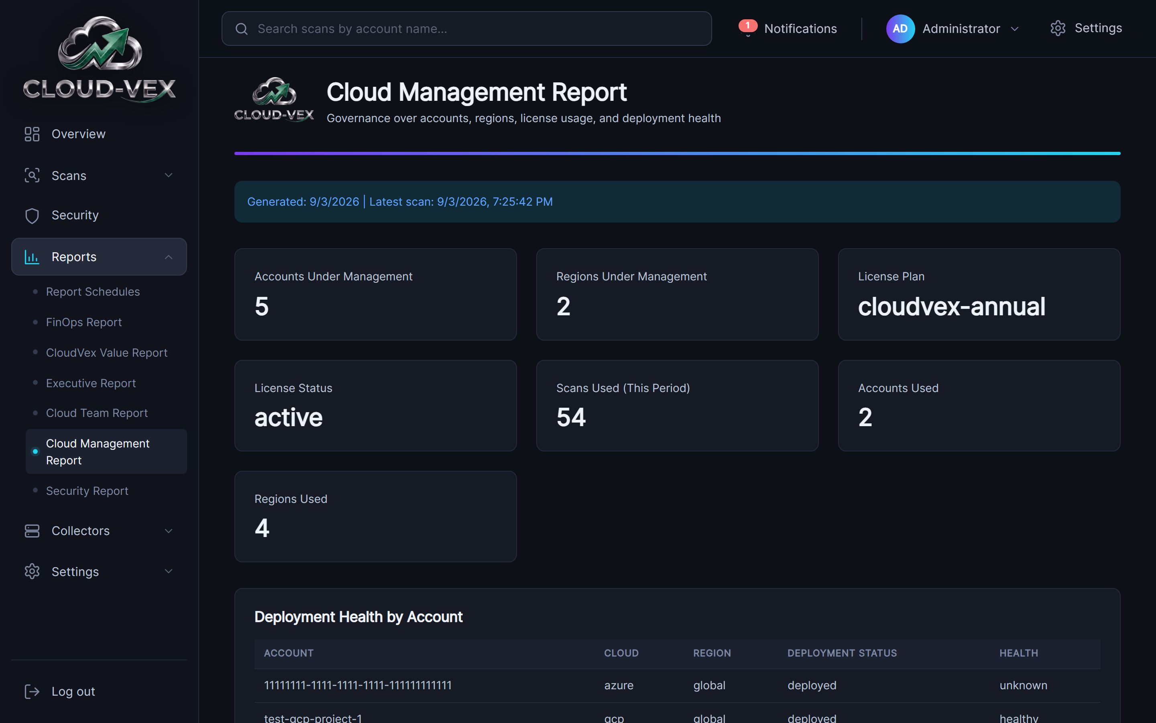
Task: Expand the sidebar Settings chevron
Action: [x=169, y=572]
